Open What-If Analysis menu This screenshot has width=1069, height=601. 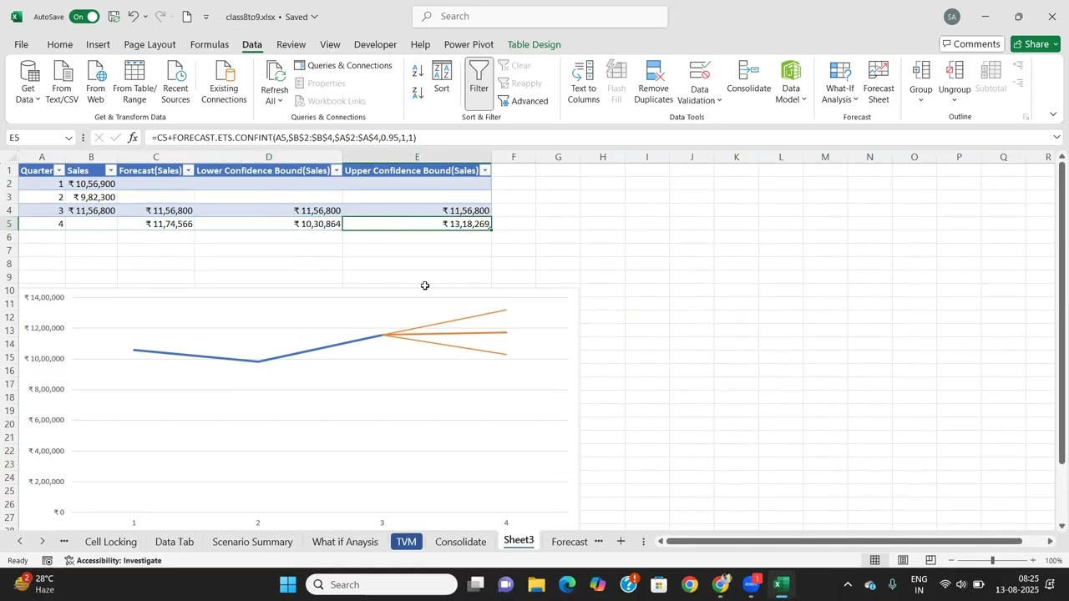(x=839, y=82)
